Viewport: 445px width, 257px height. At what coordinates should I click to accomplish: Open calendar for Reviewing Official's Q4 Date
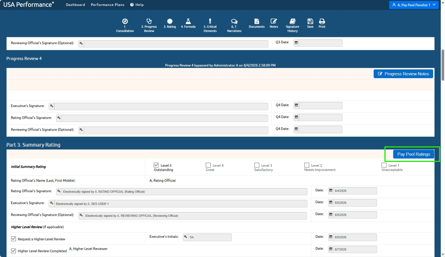pos(296,129)
